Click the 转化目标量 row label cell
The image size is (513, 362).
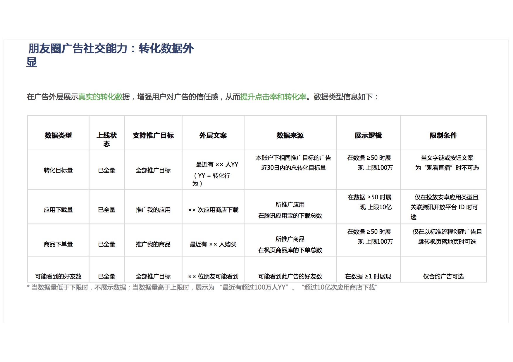[58, 170]
